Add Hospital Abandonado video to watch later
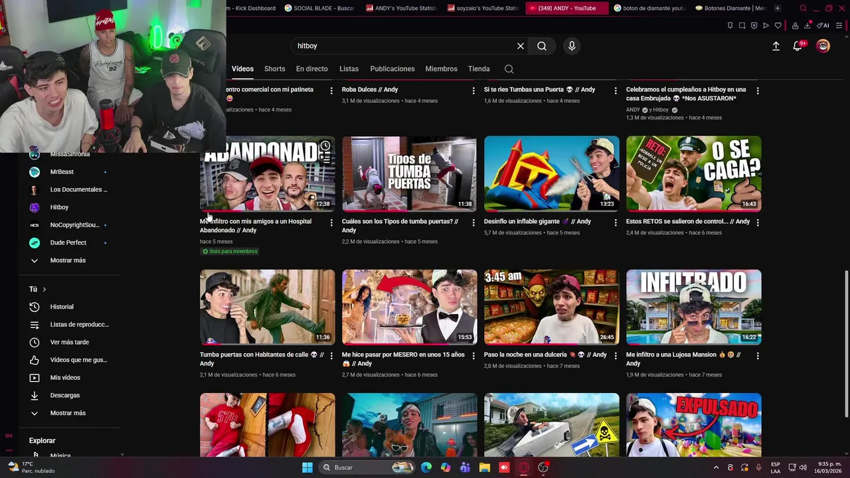 (325, 146)
